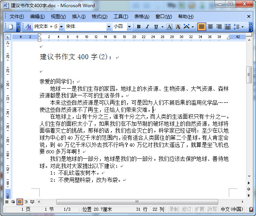Toggle 修订 track changes in status bar
Screen dimensions: 256x216
[x=187, y=209]
